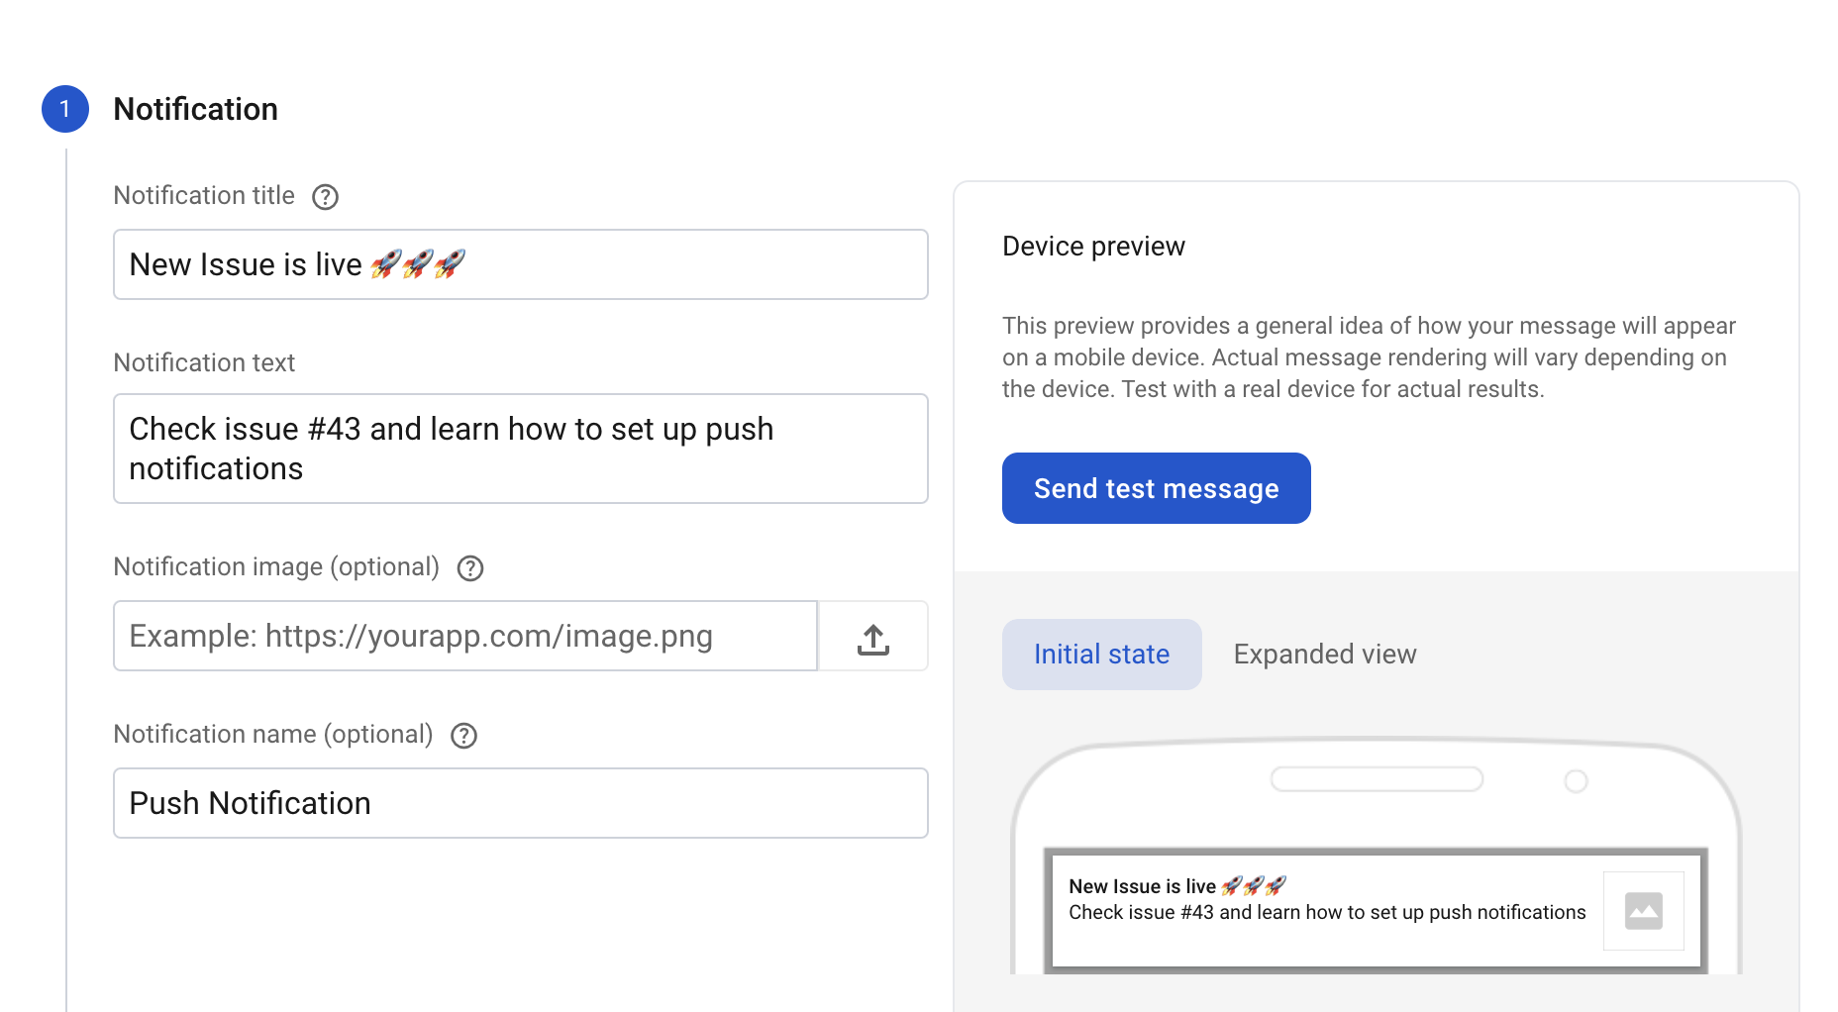Focus the Notification name field with Push Notification
This screenshot has height=1012, width=1838.
tap(521, 803)
